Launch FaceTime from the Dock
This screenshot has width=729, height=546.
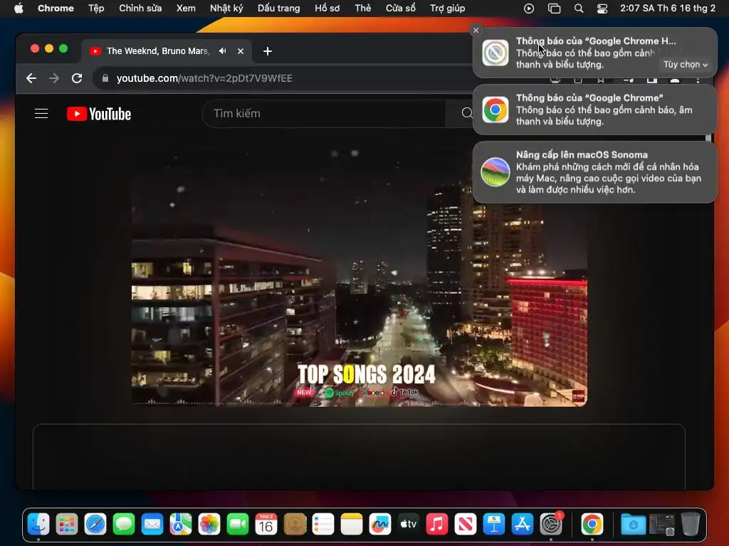pos(238,525)
